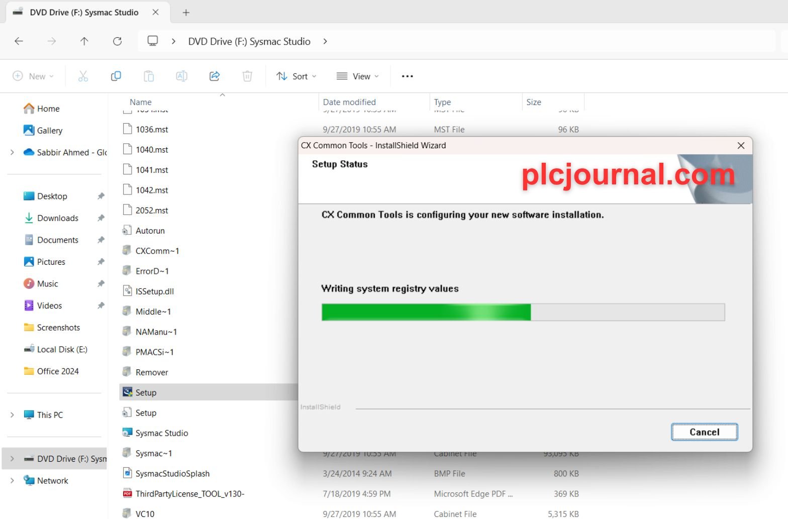Cancel the CX Common Tools installation
788x519 pixels.
point(704,432)
